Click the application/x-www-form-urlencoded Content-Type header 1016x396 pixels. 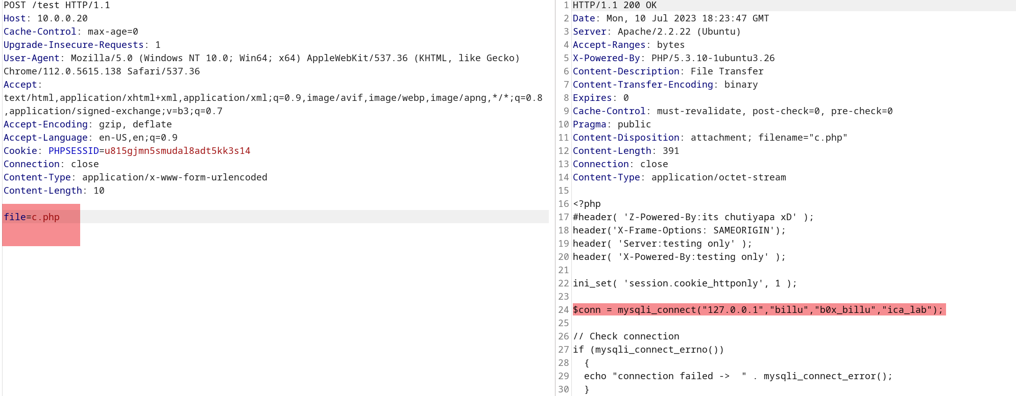click(135, 177)
